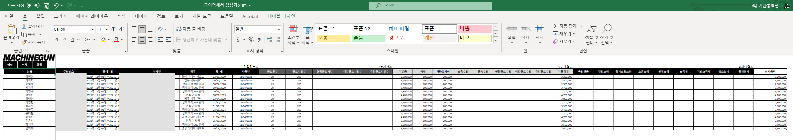Increase decimal places

click(x=269, y=40)
